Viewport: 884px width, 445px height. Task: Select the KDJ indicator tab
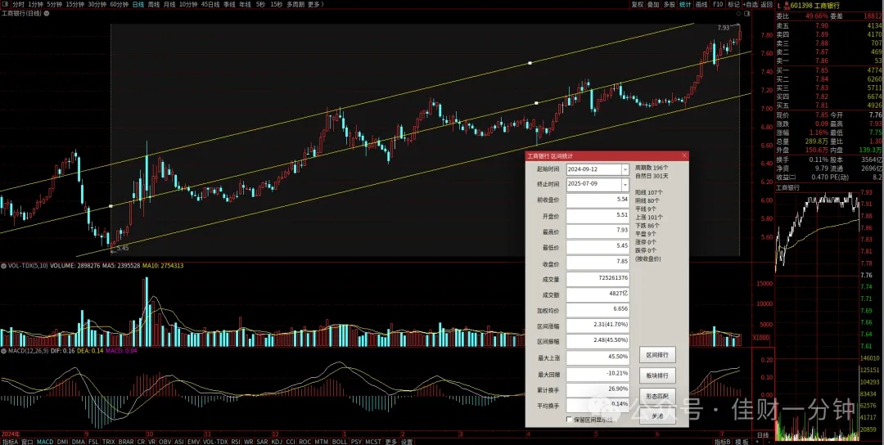tap(277, 442)
